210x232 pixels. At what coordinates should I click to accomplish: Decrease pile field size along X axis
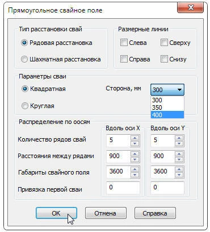(135, 175)
